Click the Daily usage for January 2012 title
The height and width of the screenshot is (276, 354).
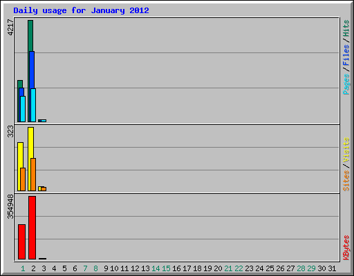[x=81, y=10]
